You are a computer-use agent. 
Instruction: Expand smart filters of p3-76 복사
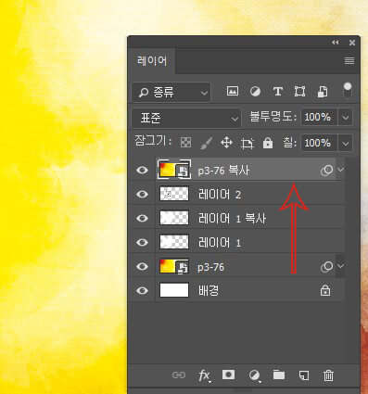coord(340,170)
